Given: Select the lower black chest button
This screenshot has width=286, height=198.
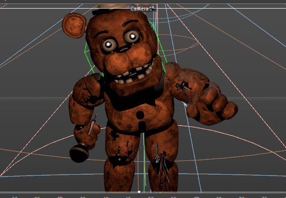Looking at the screenshot, I should [142, 126].
